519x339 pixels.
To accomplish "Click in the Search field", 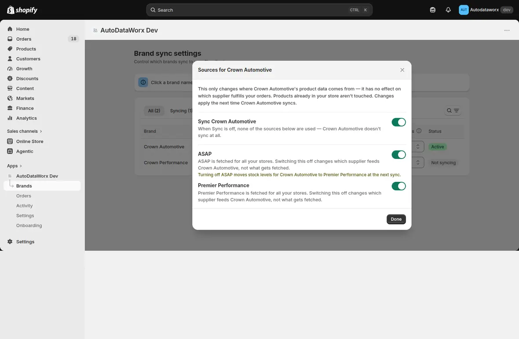I will coord(259,10).
